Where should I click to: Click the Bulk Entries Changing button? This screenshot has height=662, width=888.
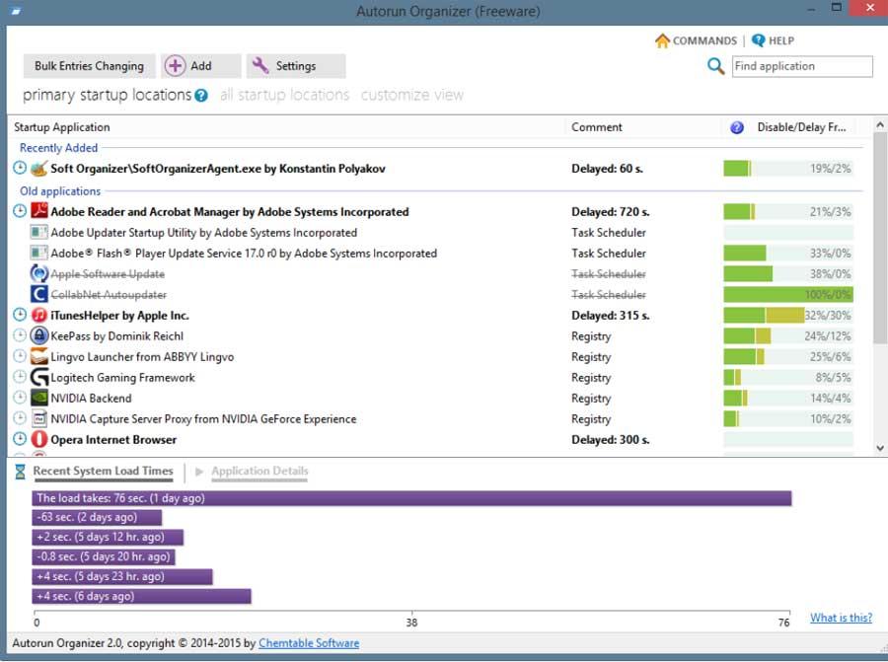click(89, 66)
